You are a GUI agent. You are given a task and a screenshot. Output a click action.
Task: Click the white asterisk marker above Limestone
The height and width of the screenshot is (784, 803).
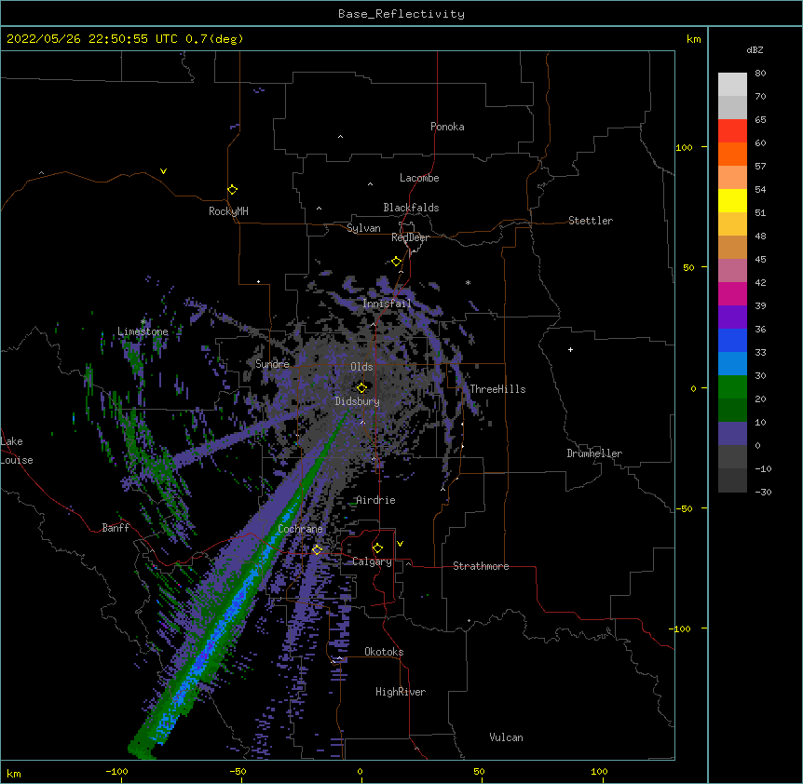[143, 322]
